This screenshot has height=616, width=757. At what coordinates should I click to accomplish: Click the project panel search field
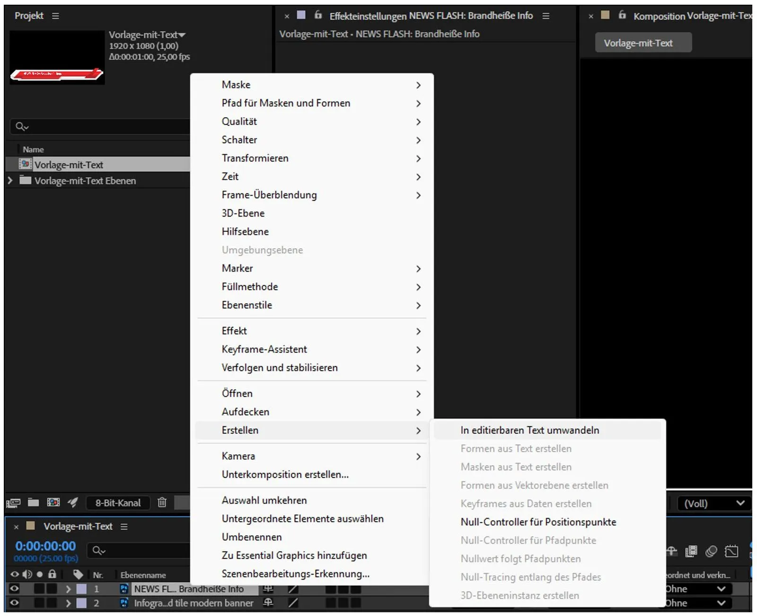point(99,126)
